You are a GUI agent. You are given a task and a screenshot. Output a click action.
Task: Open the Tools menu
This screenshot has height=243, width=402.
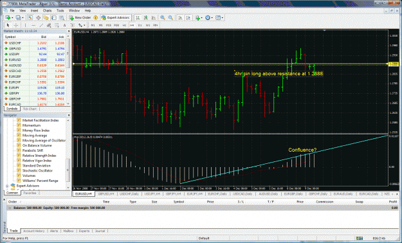point(60,10)
